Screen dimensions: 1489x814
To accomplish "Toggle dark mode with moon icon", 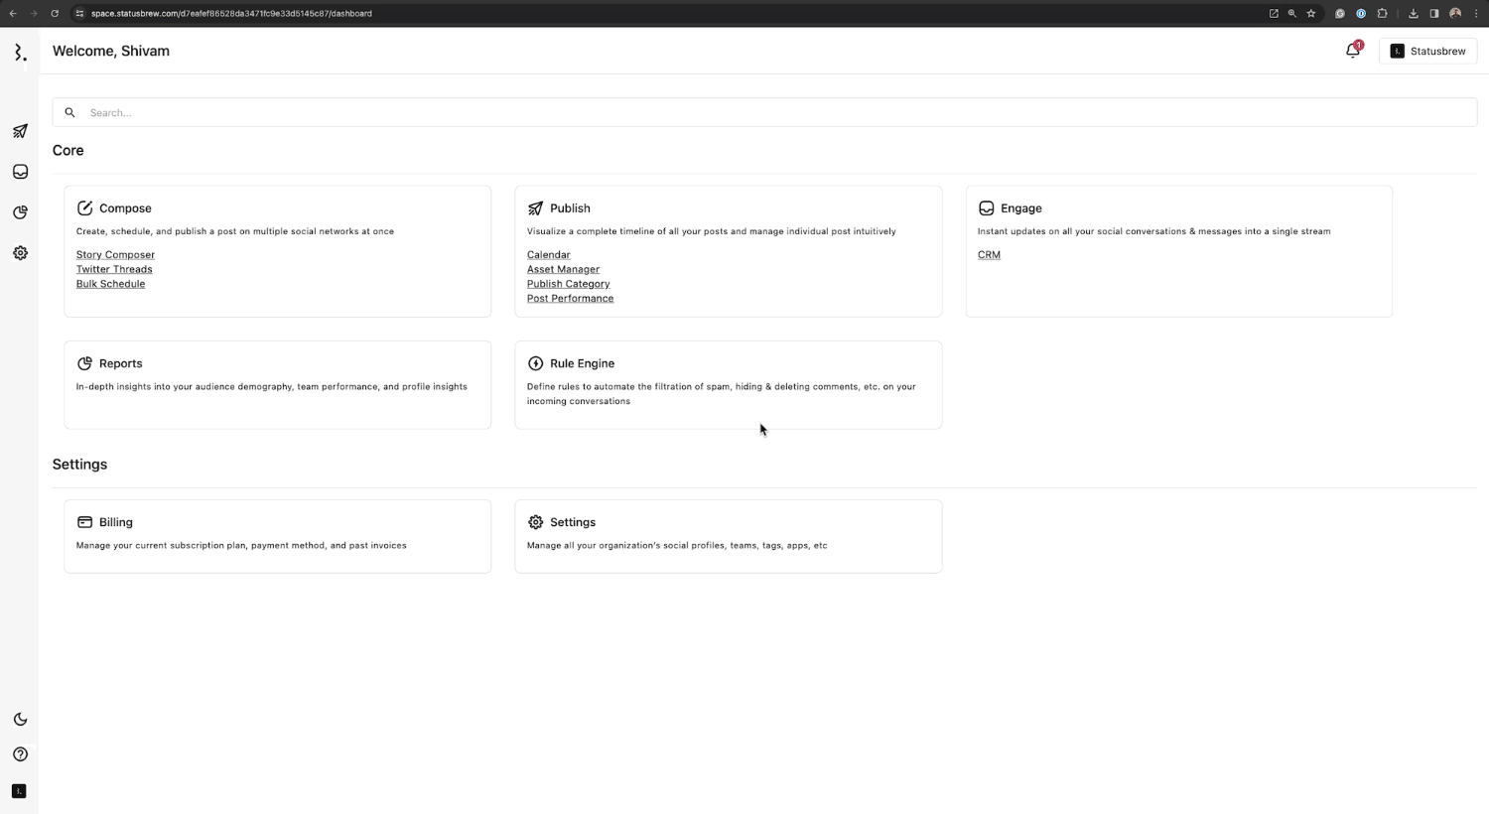I will (20, 719).
